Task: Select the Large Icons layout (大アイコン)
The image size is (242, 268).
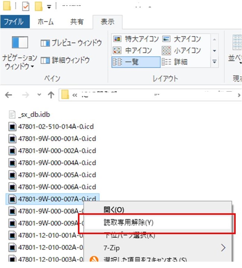Action: (x=182, y=39)
